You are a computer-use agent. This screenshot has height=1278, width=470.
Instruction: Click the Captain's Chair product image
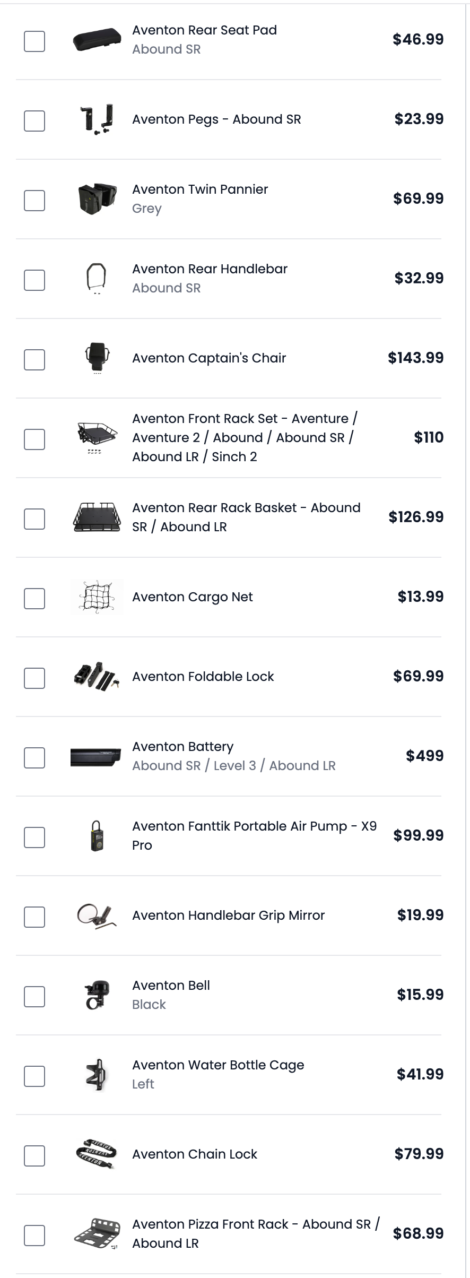click(x=97, y=358)
